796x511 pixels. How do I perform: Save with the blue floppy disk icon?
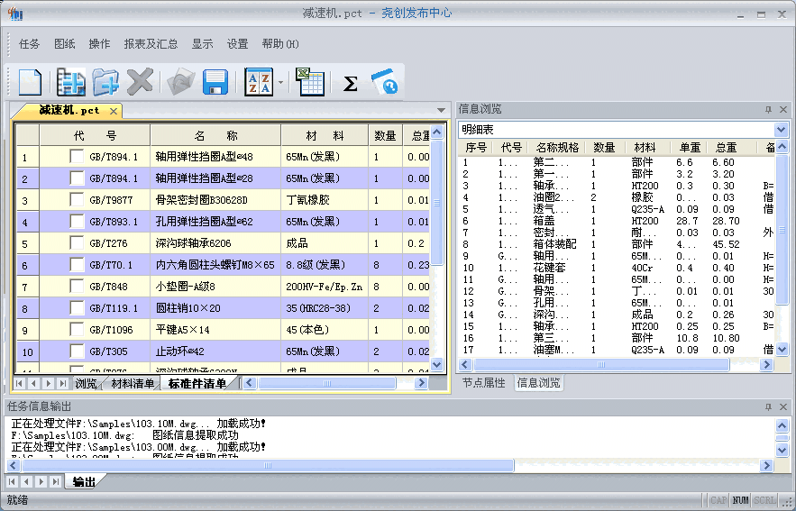(215, 82)
